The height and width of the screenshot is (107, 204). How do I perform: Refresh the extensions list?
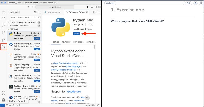35,12
